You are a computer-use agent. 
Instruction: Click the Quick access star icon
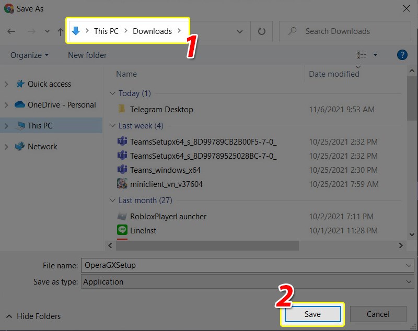pos(20,84)
